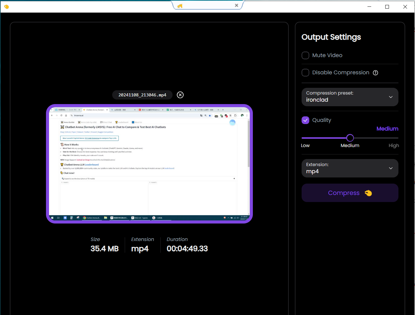Image resolution: width=415 pixels, height=315 pixels.
Task: Minimize the application window
Action: click(x=369, y=6)
